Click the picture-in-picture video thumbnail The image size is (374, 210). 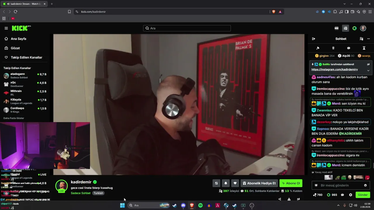(x=45, y=146)
